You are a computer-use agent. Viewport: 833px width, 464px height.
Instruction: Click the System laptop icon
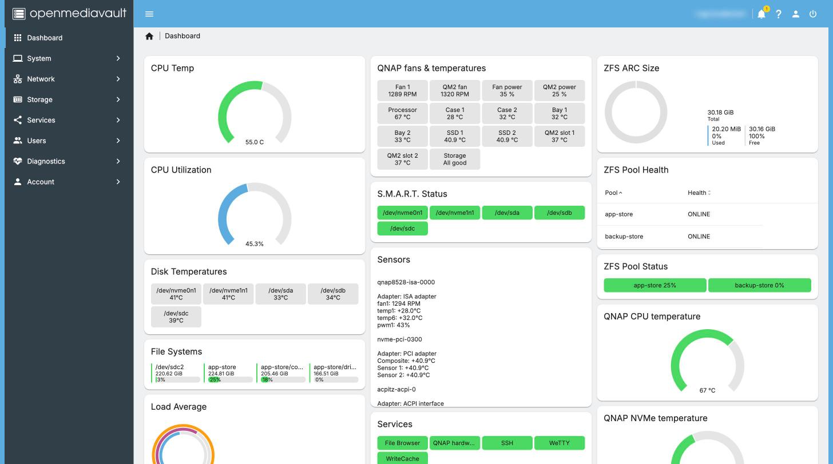pyautogui.click(x=18, y=58)
